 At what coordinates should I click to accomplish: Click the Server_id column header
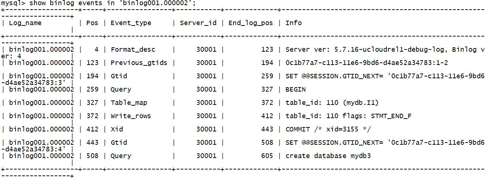click(198, 23)
